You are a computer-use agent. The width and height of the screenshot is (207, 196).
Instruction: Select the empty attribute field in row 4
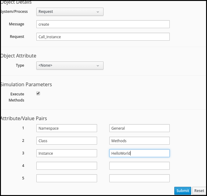(x=67, y=166)
